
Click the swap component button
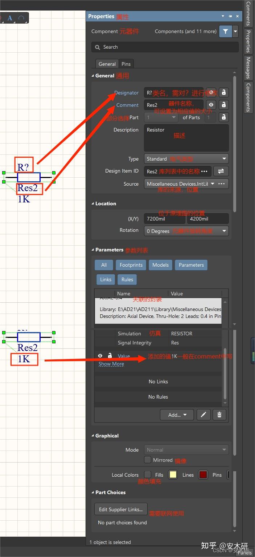point(221,171)
